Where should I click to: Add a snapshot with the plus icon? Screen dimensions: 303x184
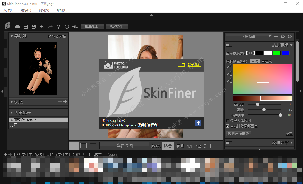click(x=65, y=101)
